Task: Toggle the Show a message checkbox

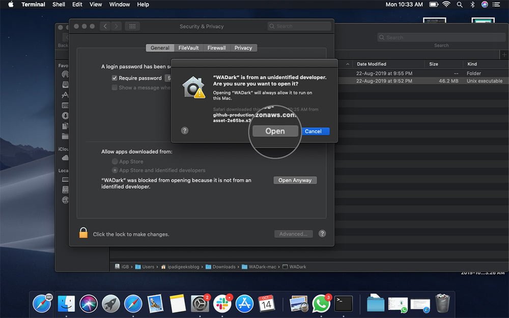Action: tap(114, 88)
